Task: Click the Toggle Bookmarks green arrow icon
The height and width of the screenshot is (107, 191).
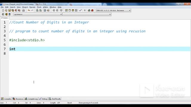Action: [x=6, y=14]
